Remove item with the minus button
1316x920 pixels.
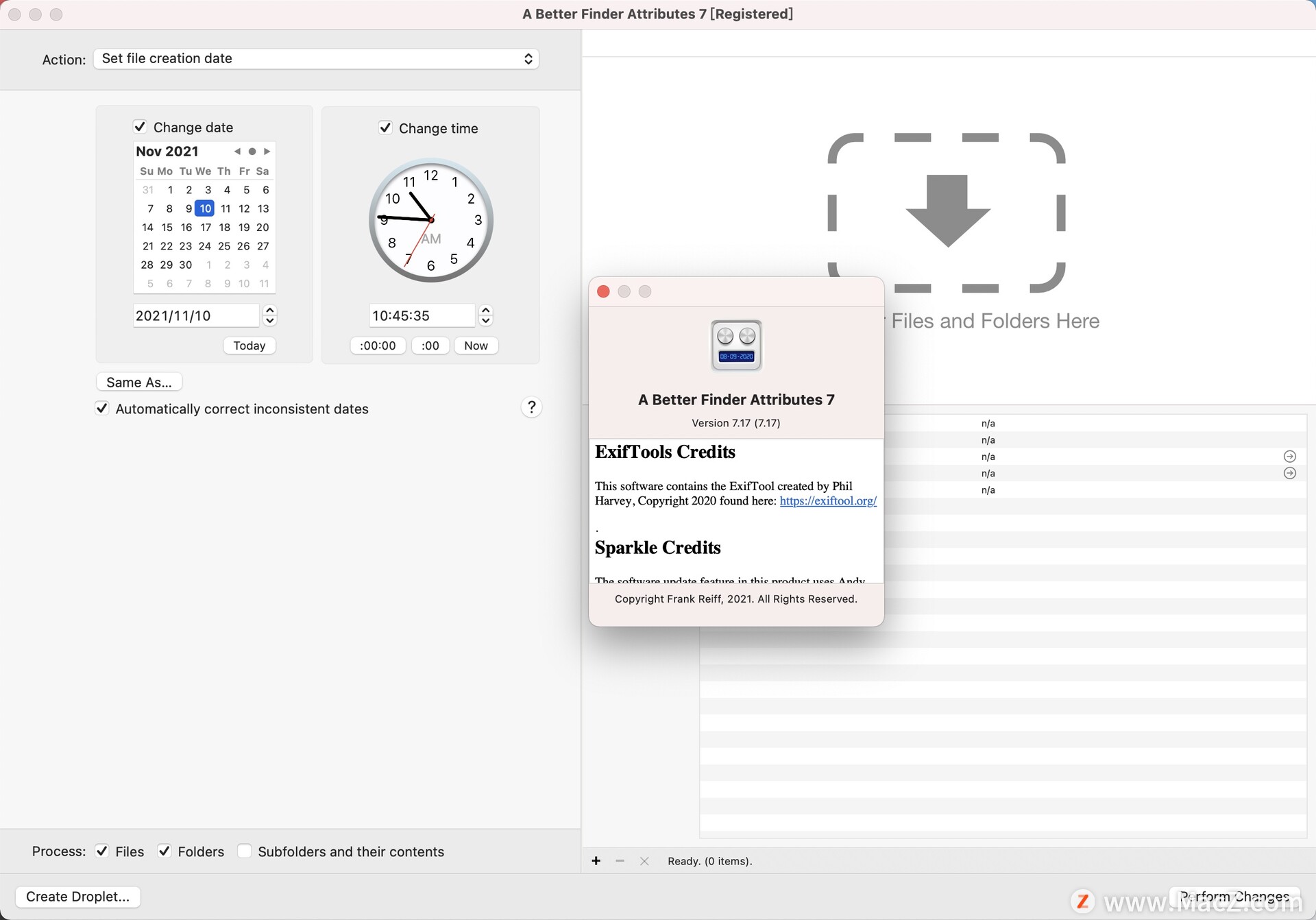click(620, 861)
